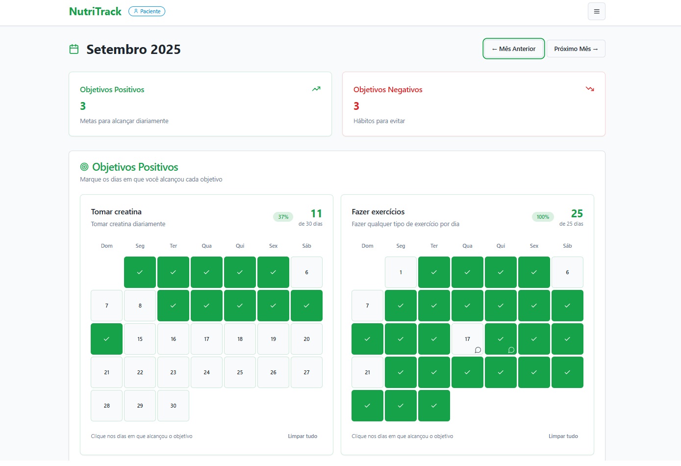Screen dimensions: 681x466
Task: Toggle day 1 in Fazer exercícios calendar
Action: pyautogui.click(x=401, y=272)
